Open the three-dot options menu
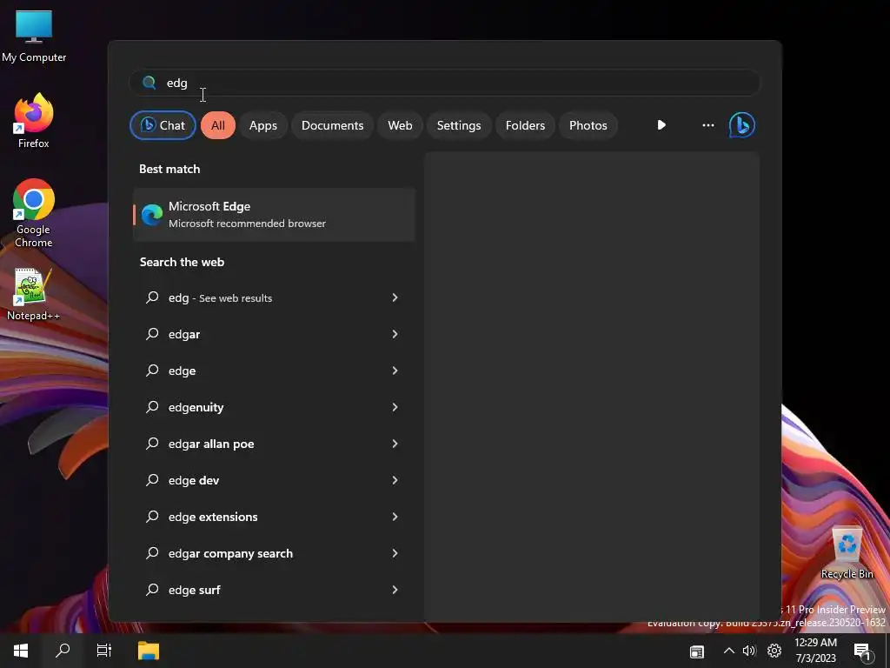The width and height of the screenshot is (890, 668). [708, 125]
